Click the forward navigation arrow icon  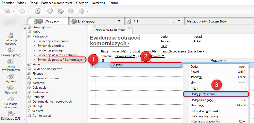pyautogui.click(x=22, y=11)
